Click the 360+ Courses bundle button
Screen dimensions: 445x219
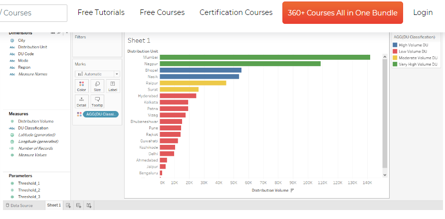(x=343, y=13)
